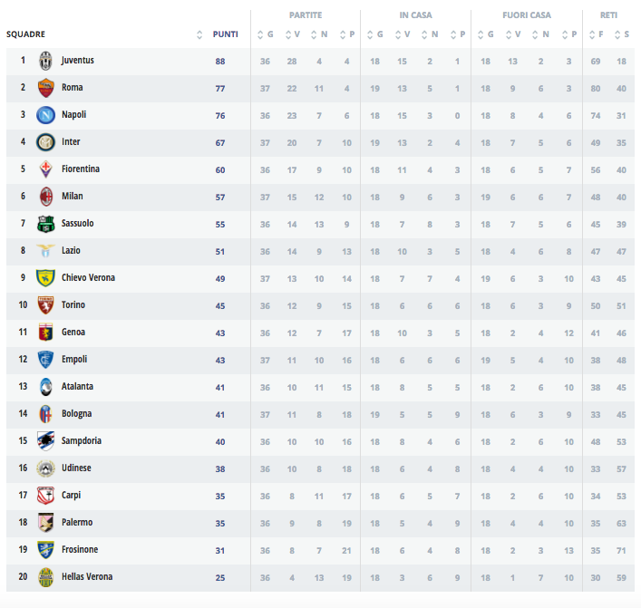This screenshot has width=641, height=608.
Task: Click the Inter club crest icon
Action: coord(45,142)
